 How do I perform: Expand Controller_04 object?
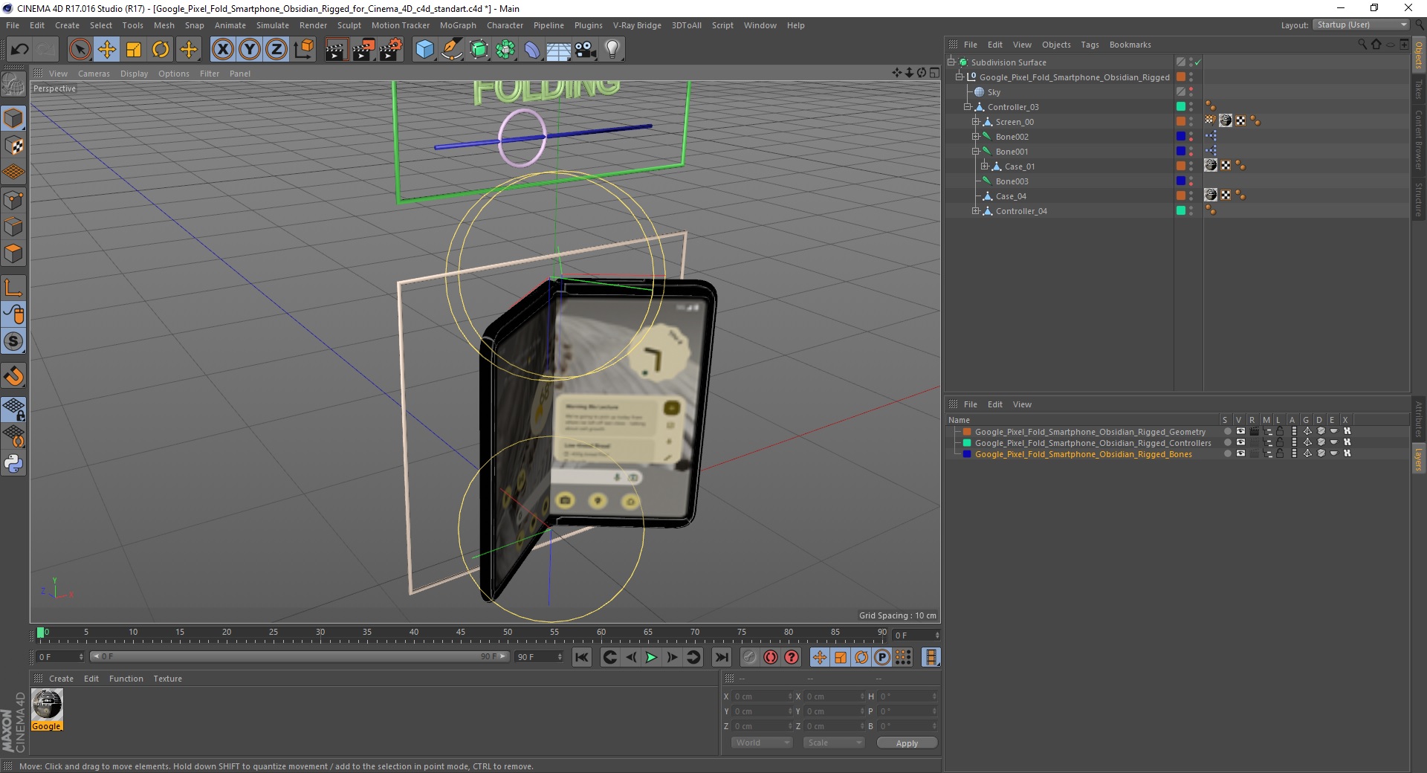pyautogui.click(x=976, y=211)
